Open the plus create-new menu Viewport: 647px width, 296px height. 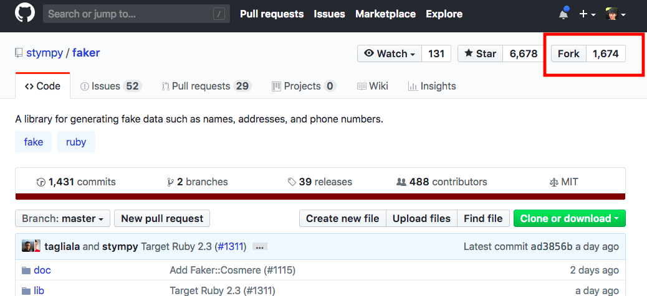587,14
